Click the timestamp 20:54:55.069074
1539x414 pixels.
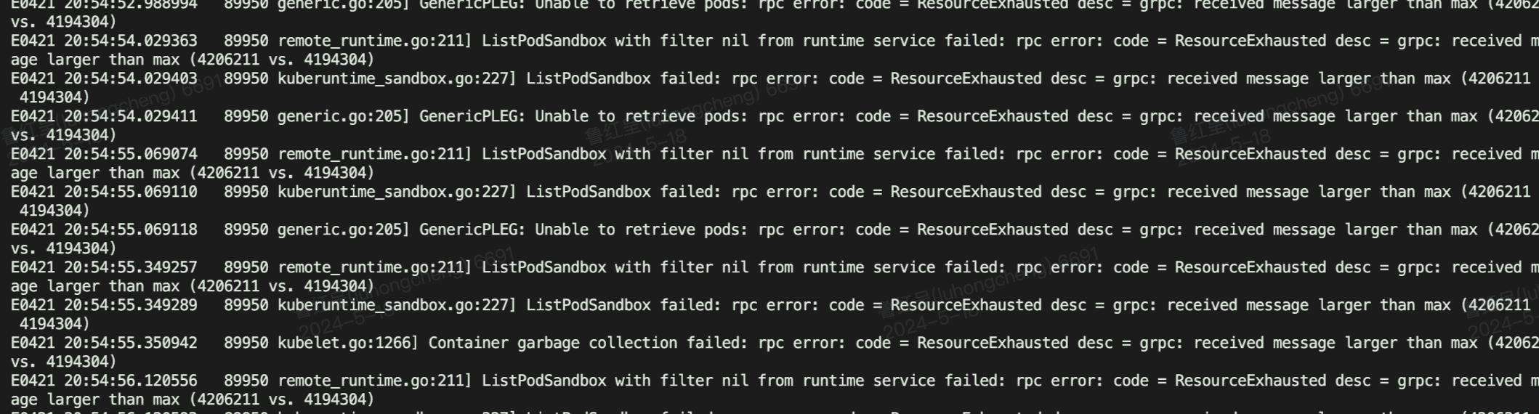[x=131, y=154]
